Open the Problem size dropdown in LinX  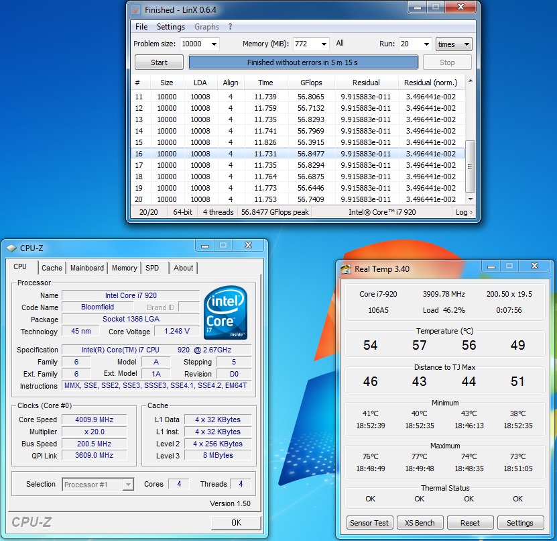pos(214,44)
